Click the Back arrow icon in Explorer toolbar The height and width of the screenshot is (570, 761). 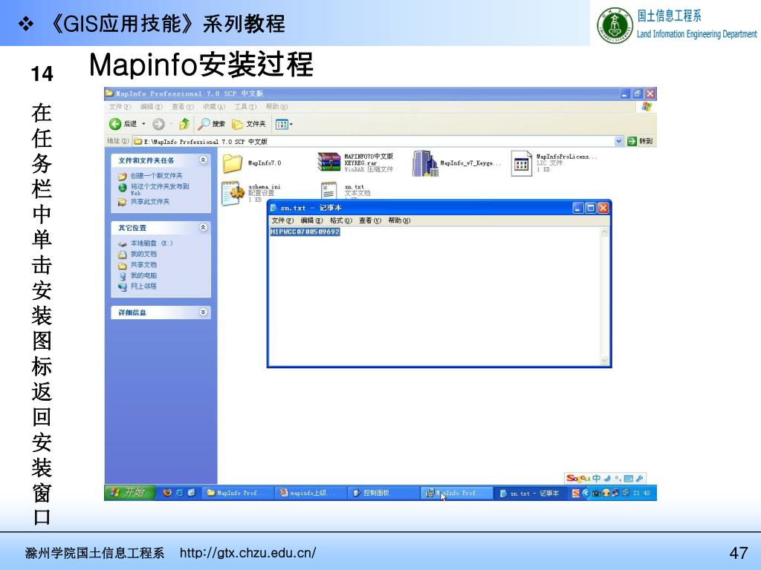point(115,124)
